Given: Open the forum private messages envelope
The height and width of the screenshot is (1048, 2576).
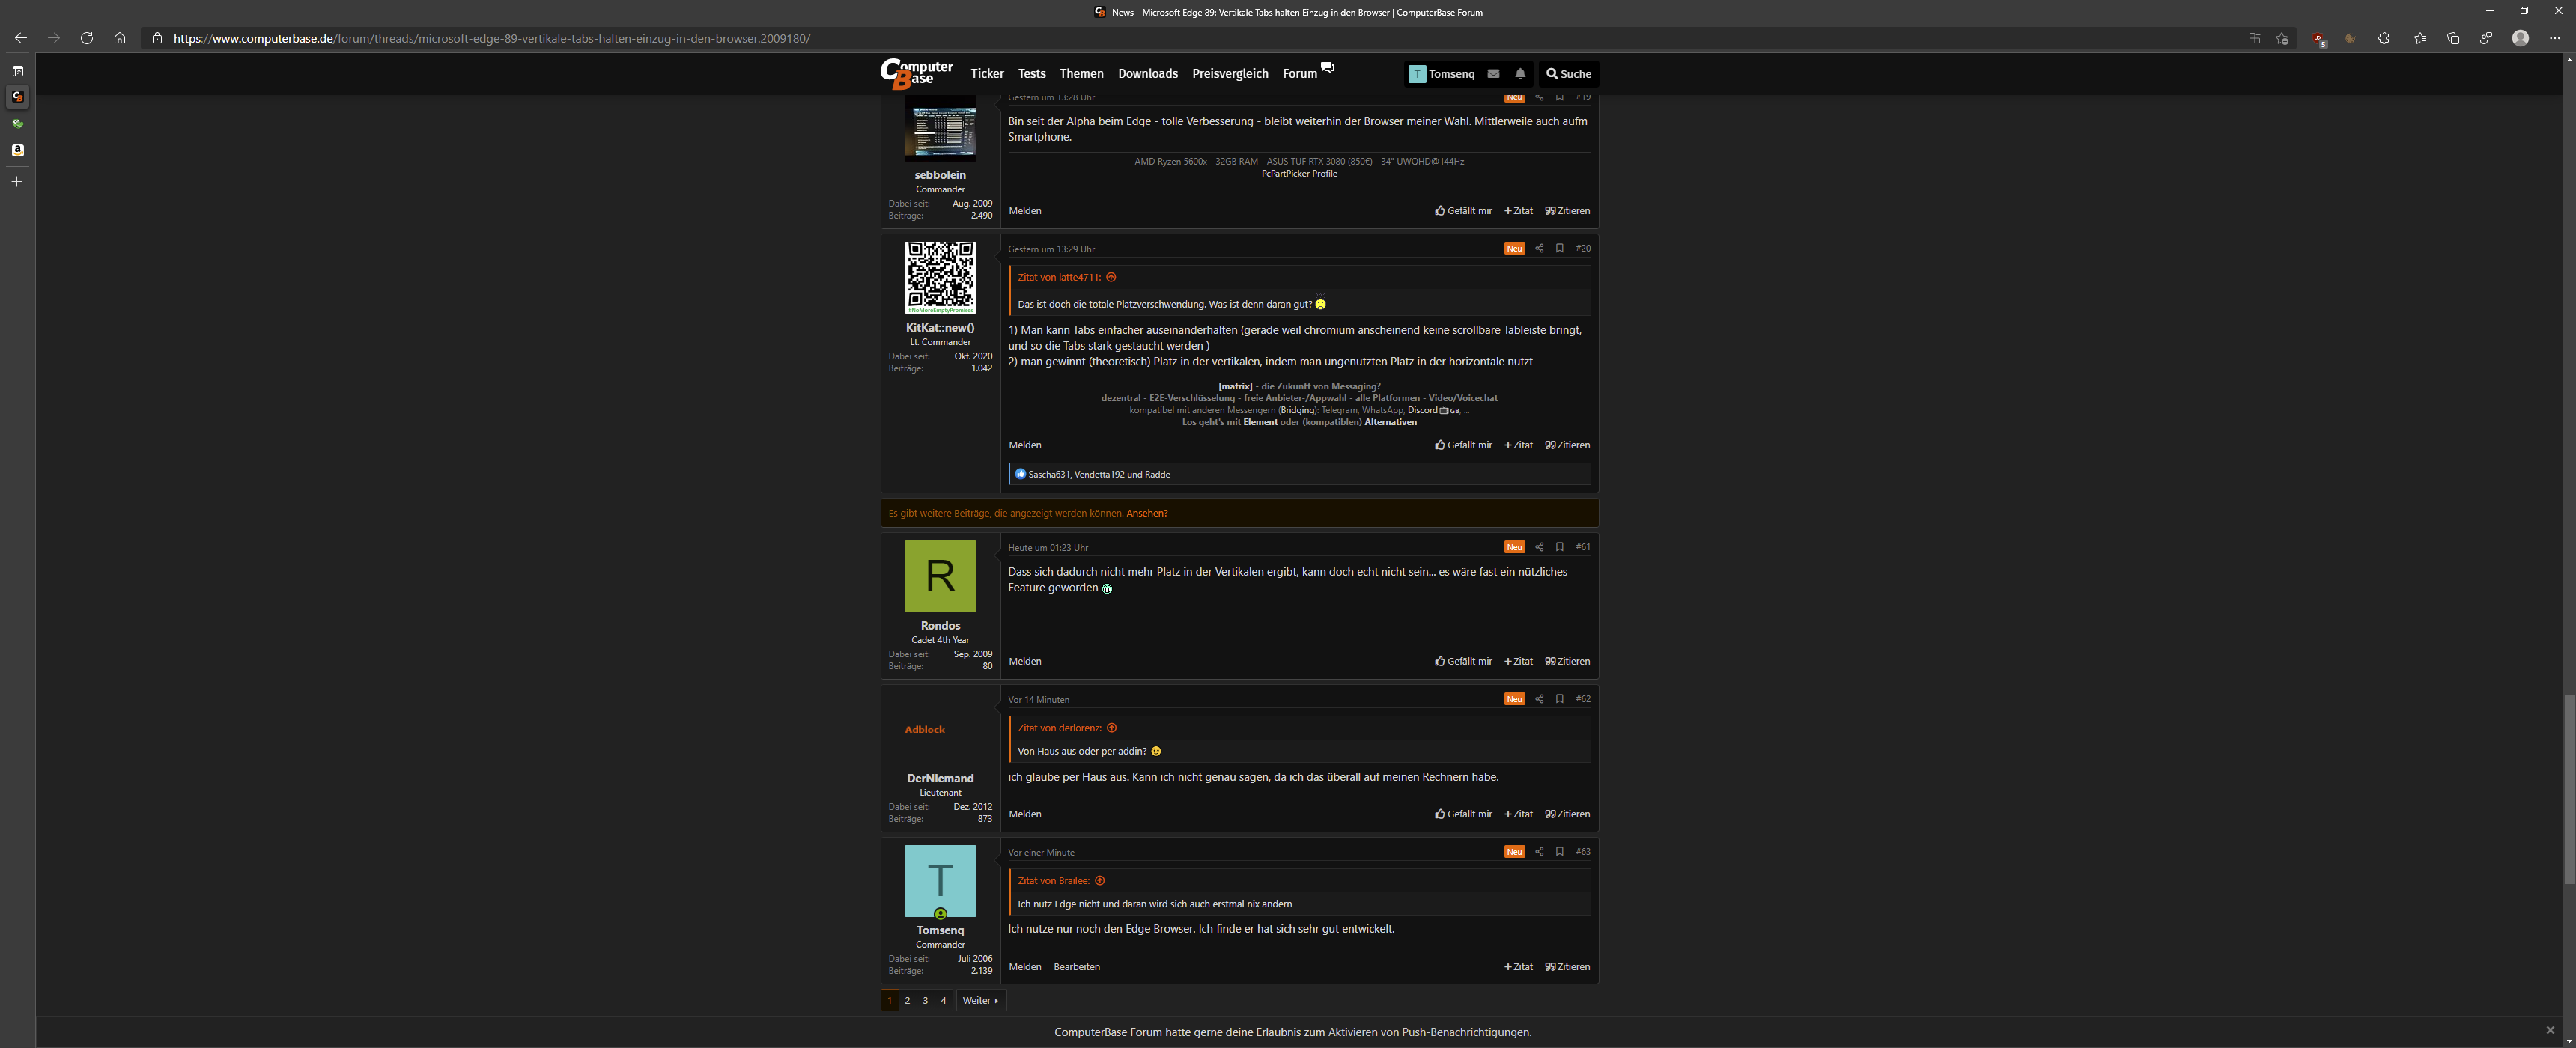Looking at the screenshot, I should pyautogui.click(x=1493, y=74).
